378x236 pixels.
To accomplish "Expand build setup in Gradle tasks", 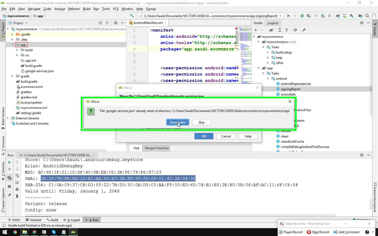I will (268, 52).
